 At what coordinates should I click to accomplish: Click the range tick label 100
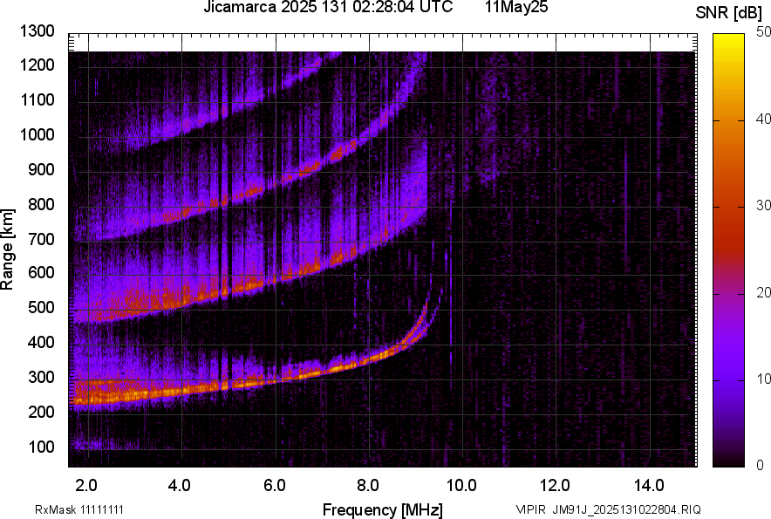41,447
